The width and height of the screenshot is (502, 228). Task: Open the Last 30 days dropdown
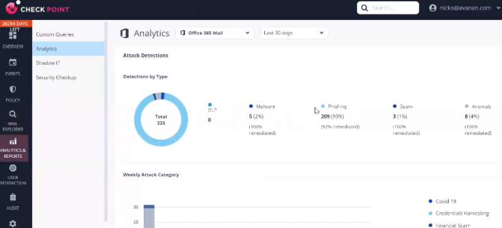294,33
